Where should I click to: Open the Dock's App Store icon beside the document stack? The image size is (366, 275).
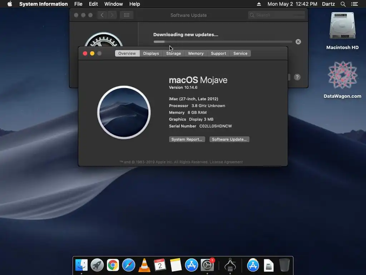(253, 265)
